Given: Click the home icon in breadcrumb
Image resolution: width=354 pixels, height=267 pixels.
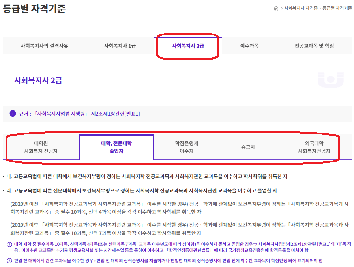Looking at the screenshot, I should point(276,9).
